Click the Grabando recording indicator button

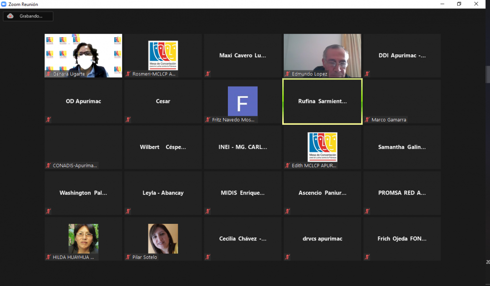28,16
